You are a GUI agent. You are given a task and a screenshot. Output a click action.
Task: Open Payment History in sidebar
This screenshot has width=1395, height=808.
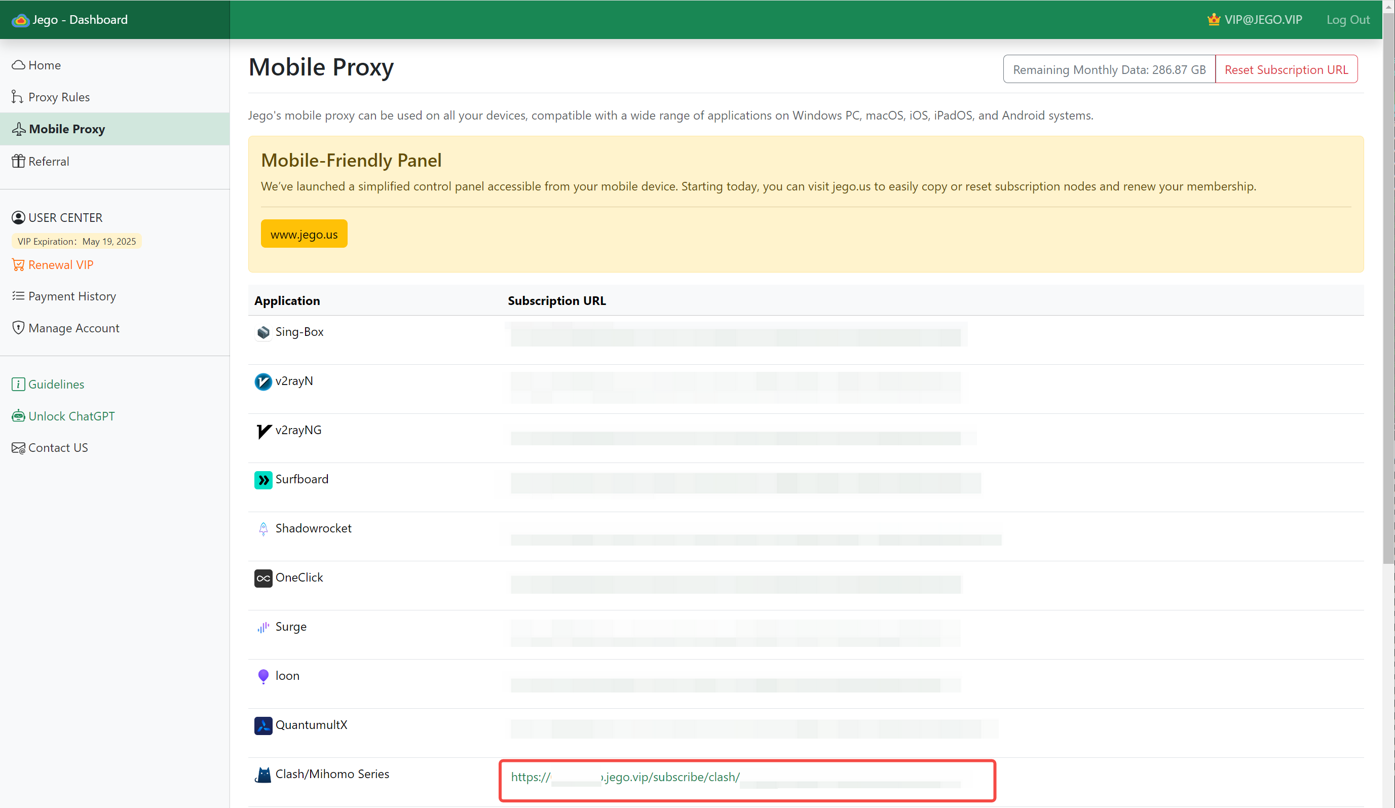point(72,296)
